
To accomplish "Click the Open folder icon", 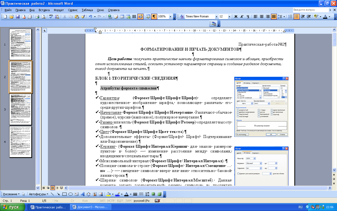I will coord(12,16).
